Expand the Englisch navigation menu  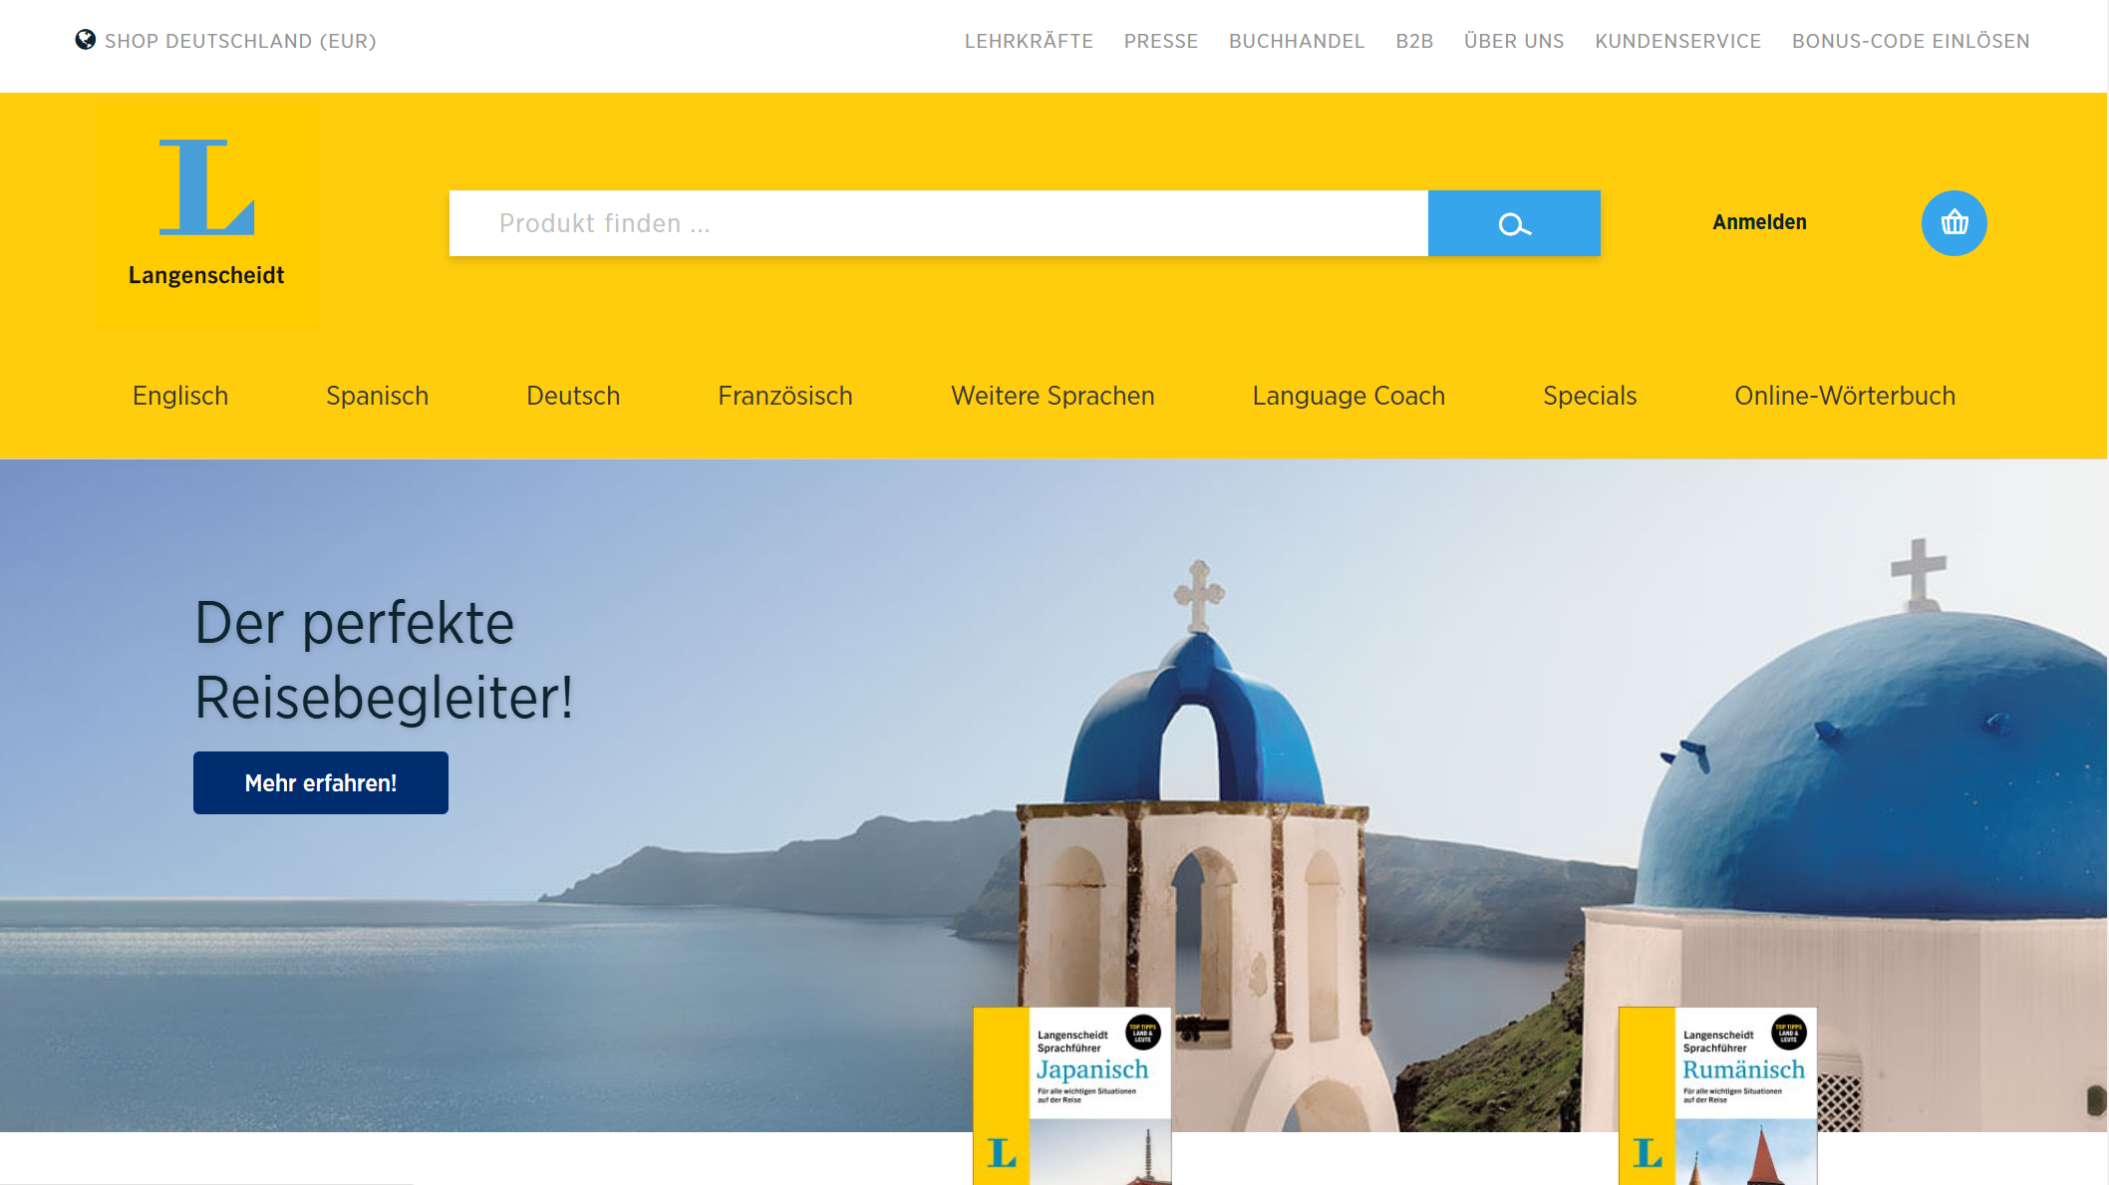[180, 396]
